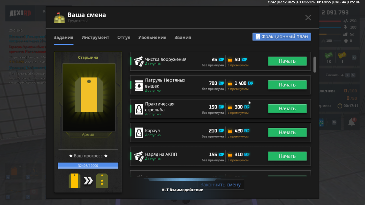The height and width of the screenshot is (205, 365).
Task: Click the target icon for Практическая стрельба
Action: point(138,109)
